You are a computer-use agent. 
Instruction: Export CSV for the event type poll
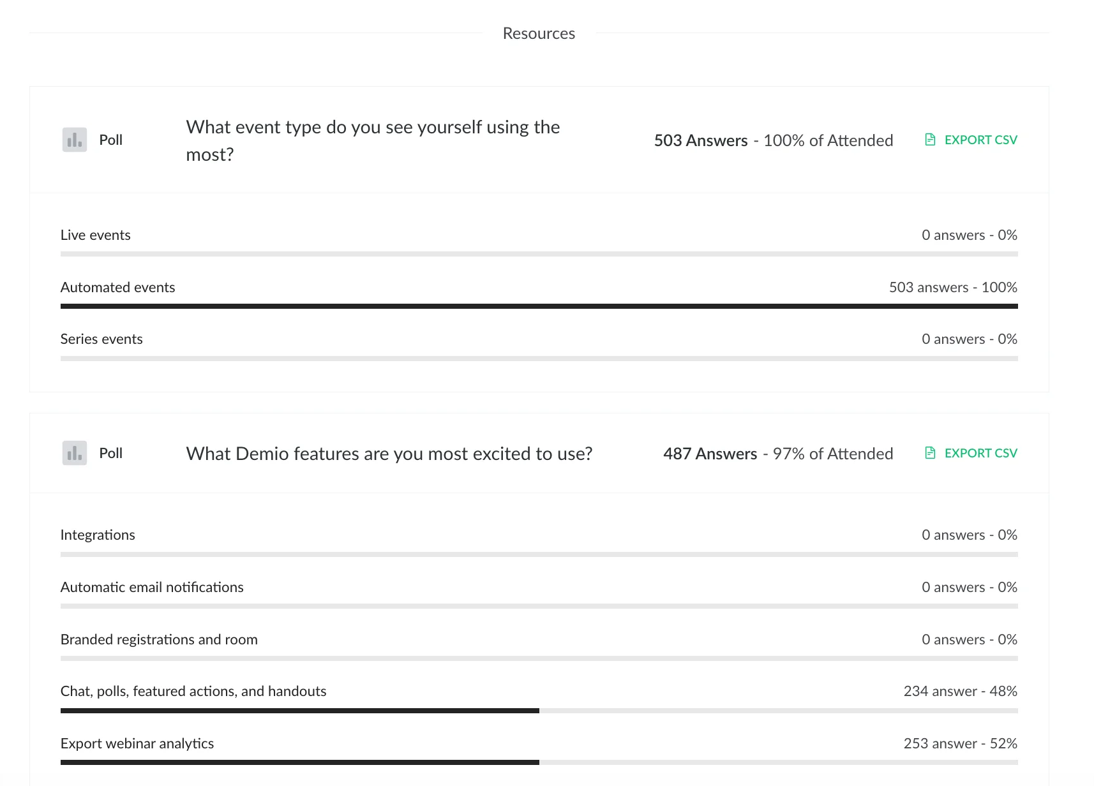(x=981, y=139)
